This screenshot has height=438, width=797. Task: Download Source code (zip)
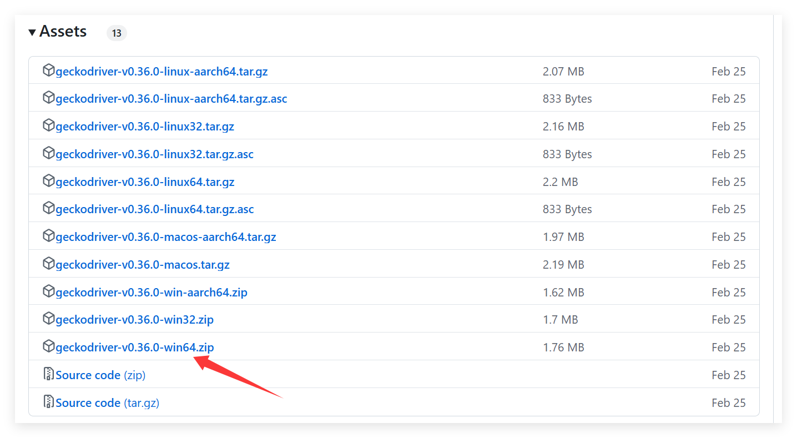click(x=100, y=375)
